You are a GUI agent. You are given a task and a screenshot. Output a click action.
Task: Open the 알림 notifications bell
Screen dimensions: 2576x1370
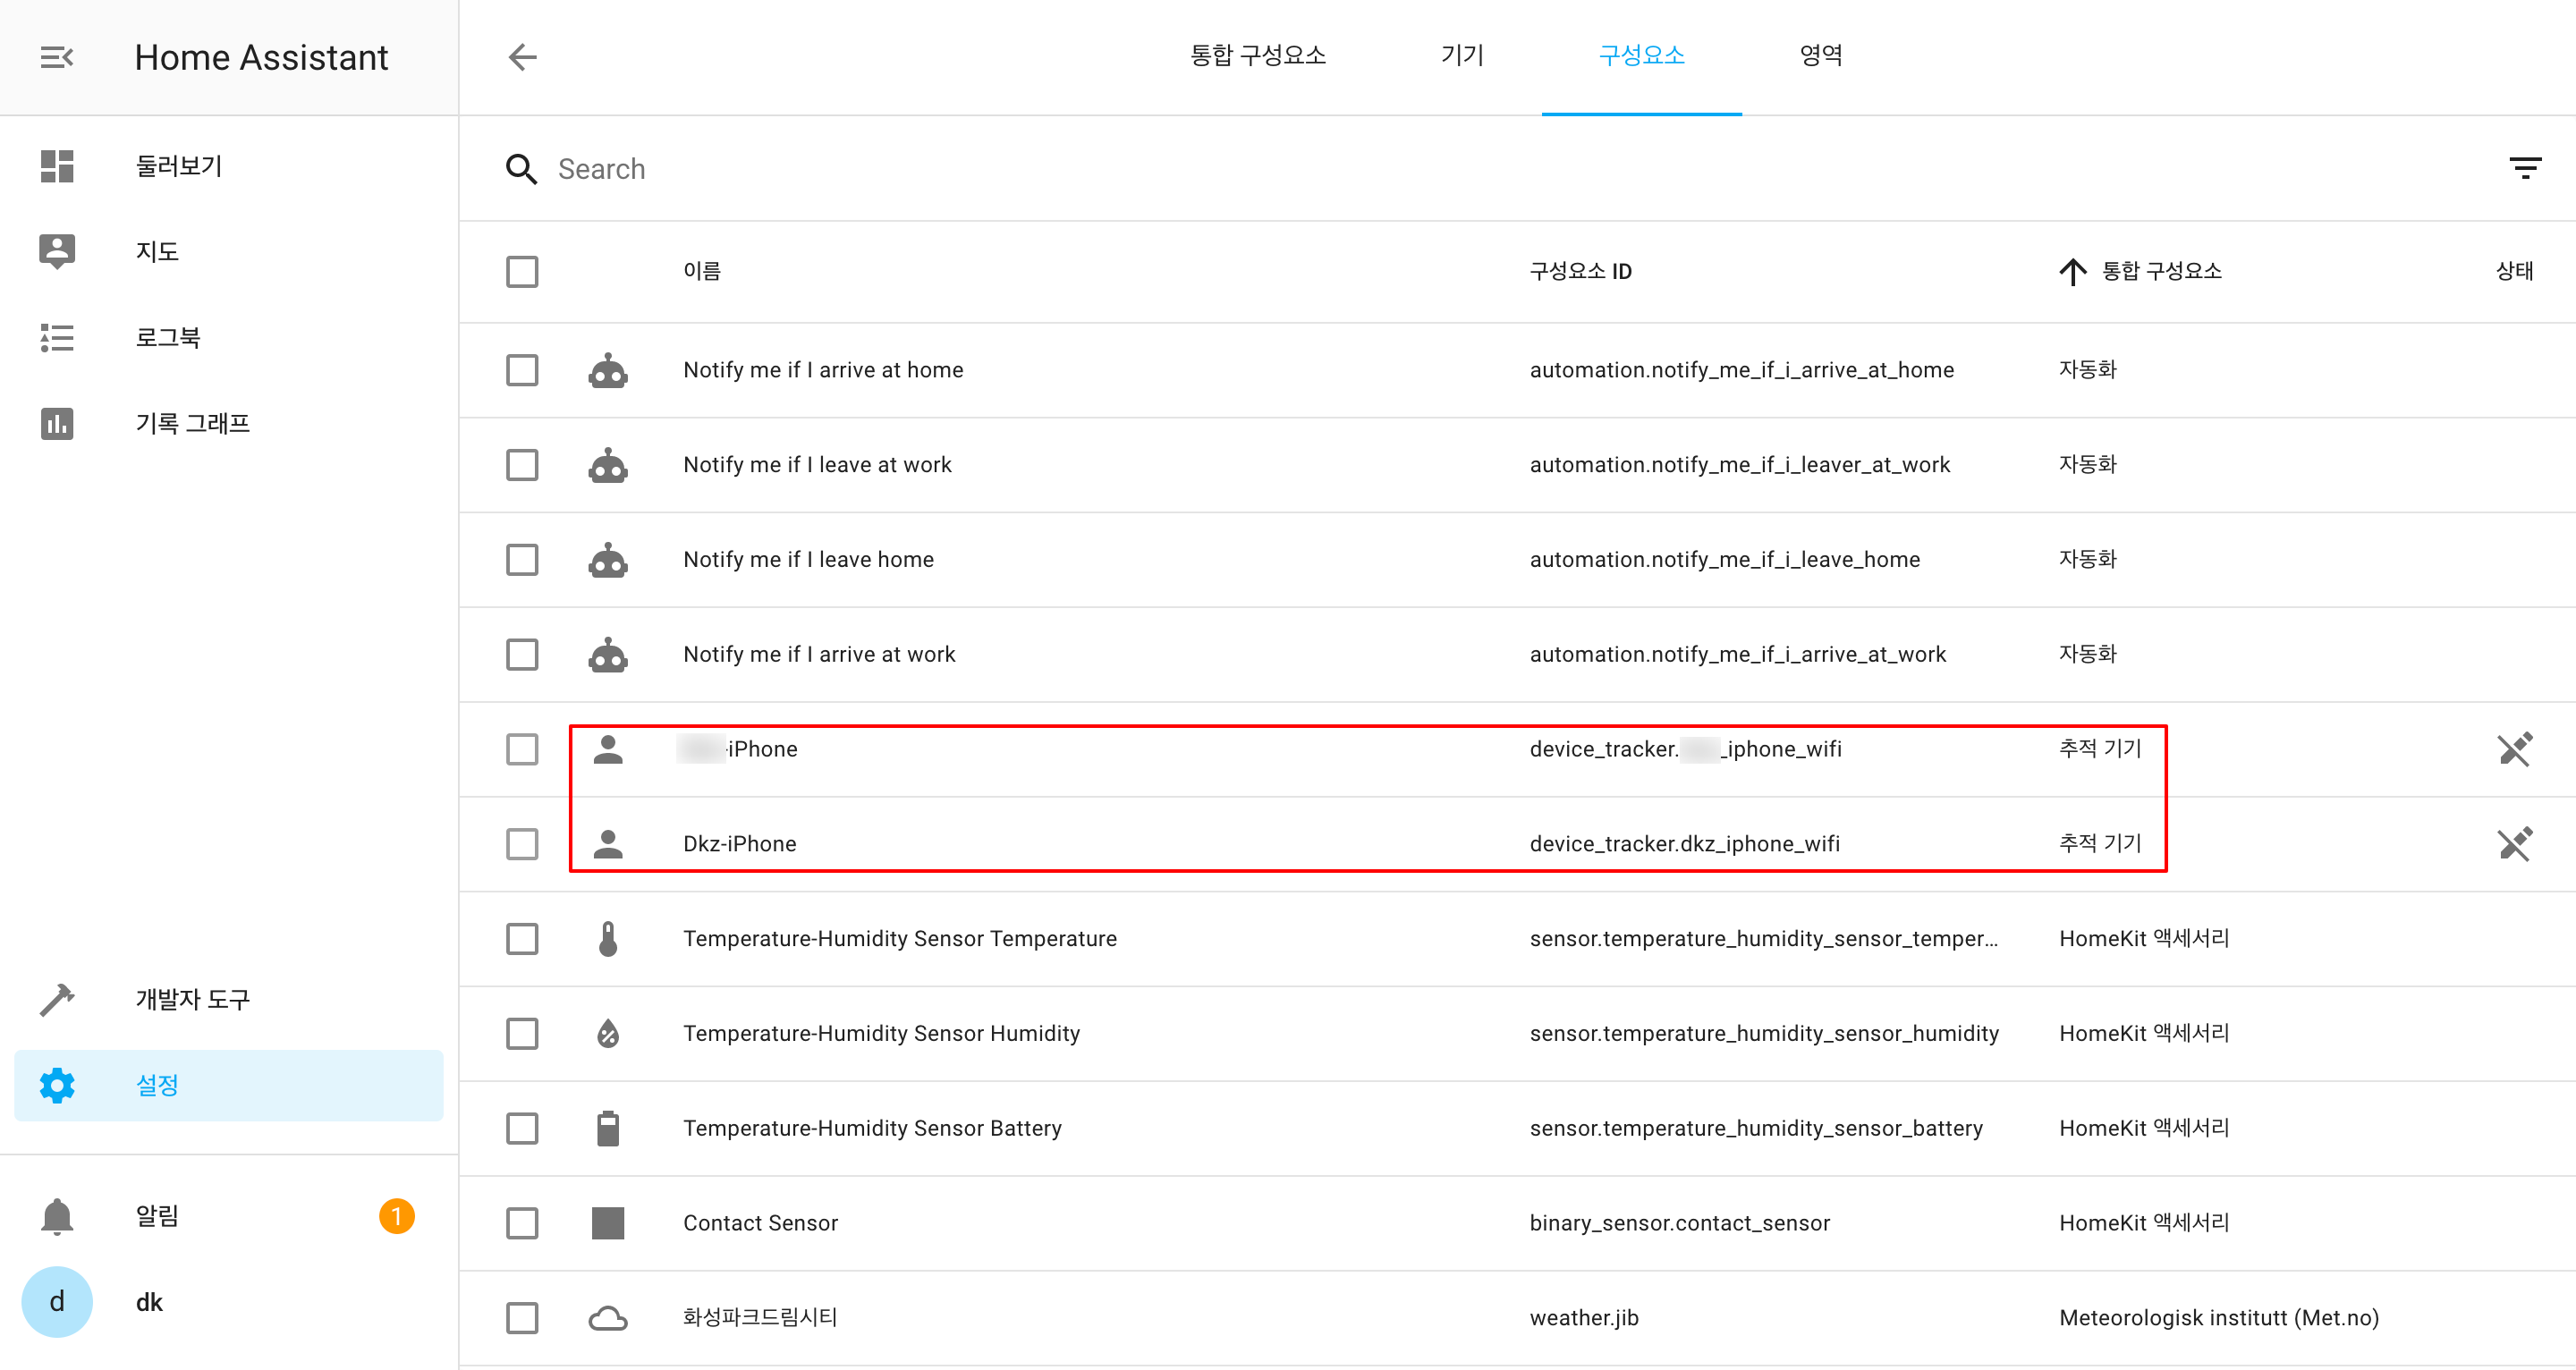[x=57, y=1216]
